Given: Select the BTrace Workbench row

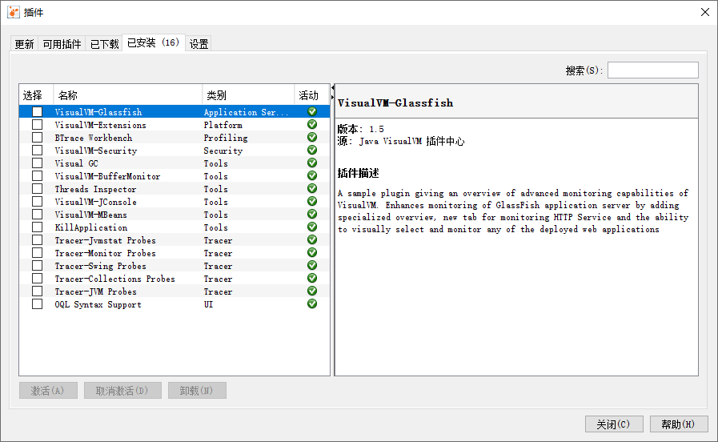Looking at the screenshot, I should [174, 138].
